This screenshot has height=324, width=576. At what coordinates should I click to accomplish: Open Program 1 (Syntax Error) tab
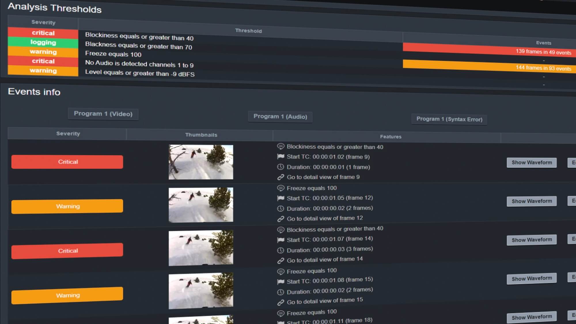click(x=449, y=119)
